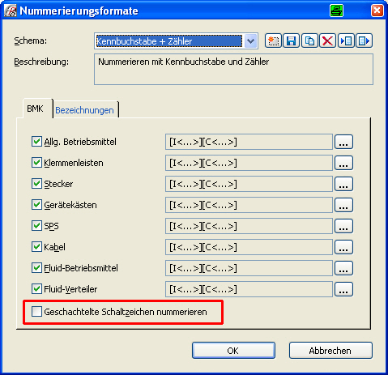Open format editor for Allg. Betriebsmittel
Viewport: 388px width, 375px height.
(x=343, y=142)
